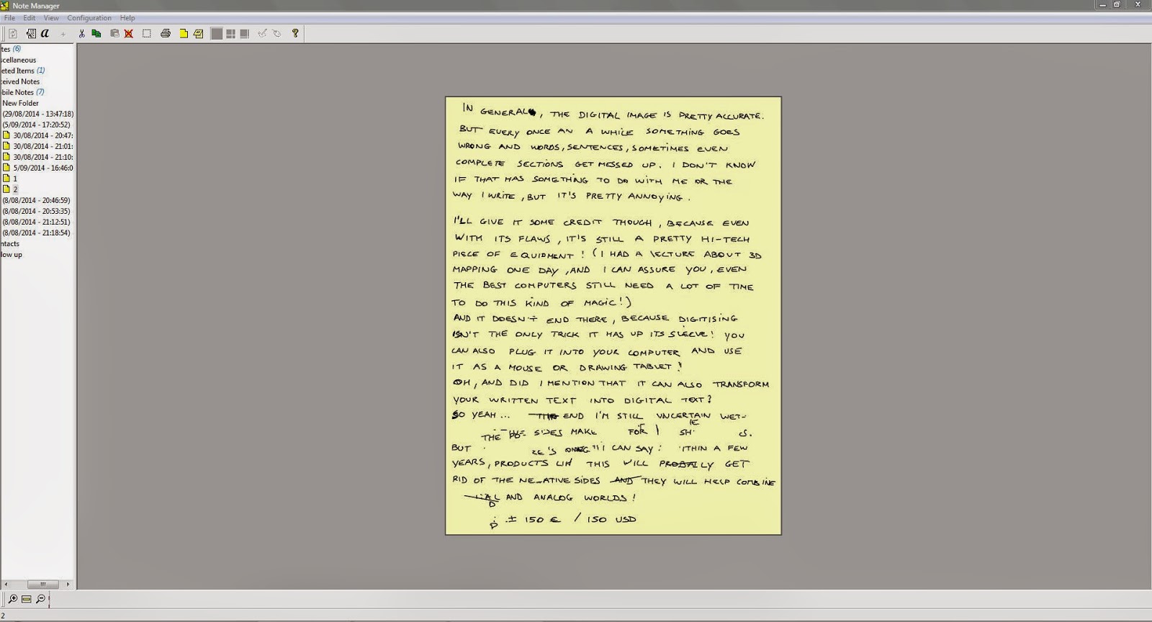Switch to single note view icon
The width and height of the screenshot is (1152, 622).
pyautogui.click(x=217, y=33)
